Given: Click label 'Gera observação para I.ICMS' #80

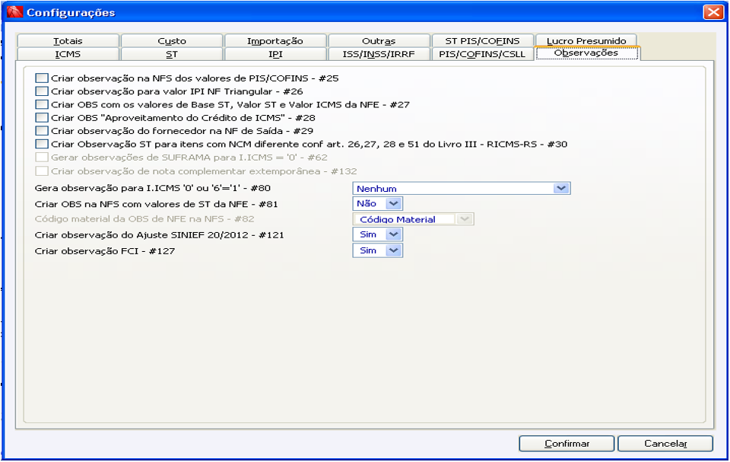Looking at the screenshot, I should (x=153, y=188).
